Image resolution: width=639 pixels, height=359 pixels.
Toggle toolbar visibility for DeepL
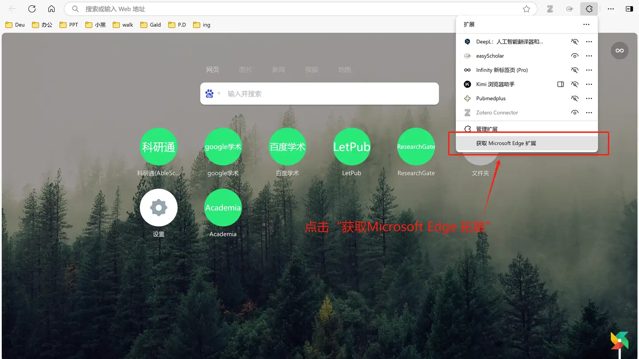pyautogui.click(x=575, y=42)
